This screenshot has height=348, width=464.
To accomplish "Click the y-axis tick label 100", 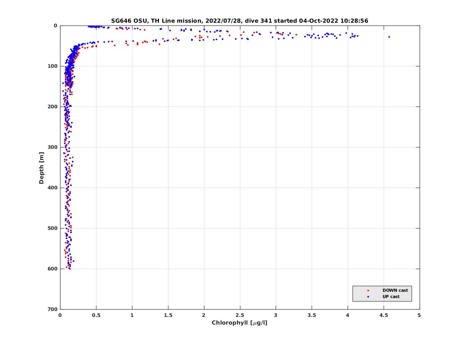I will 53,66.
